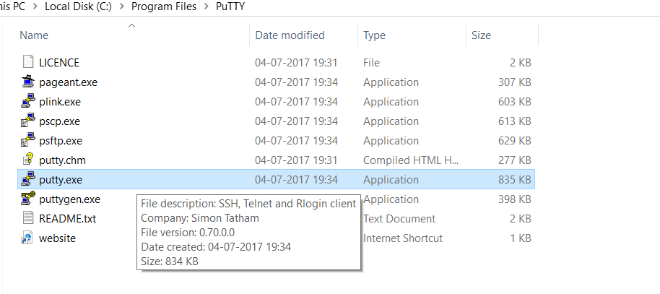Go to Local Disk (C:) breadcrumb
660x294 pixels.
78,7
